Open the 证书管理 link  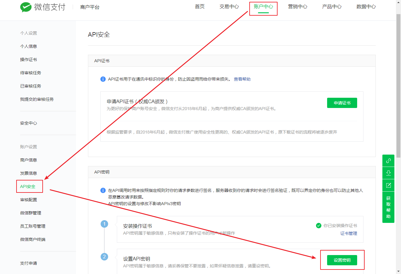(349, 233)
